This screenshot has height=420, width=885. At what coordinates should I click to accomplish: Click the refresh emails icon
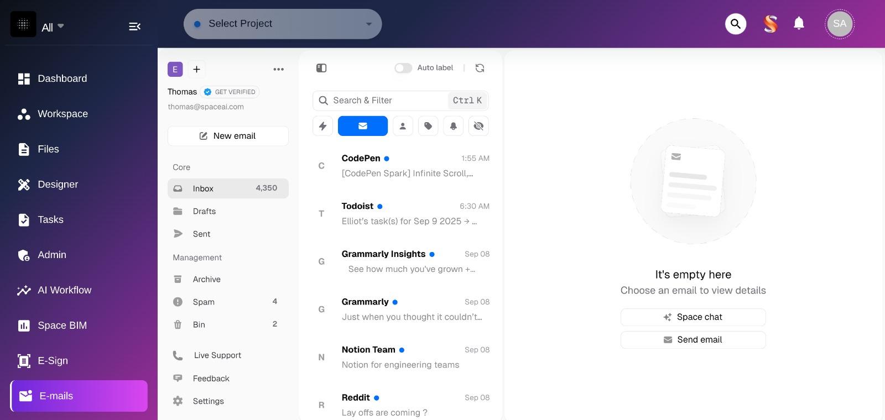(x=480, y=68)
